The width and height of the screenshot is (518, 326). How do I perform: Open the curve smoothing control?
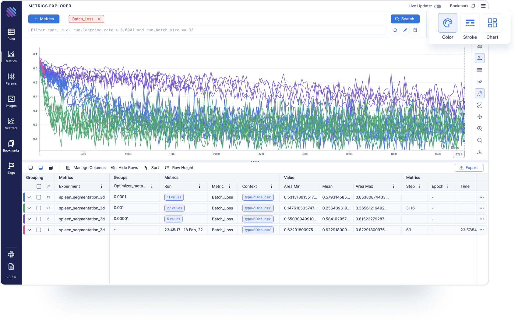pyautogui.click(x=480, y=82)
